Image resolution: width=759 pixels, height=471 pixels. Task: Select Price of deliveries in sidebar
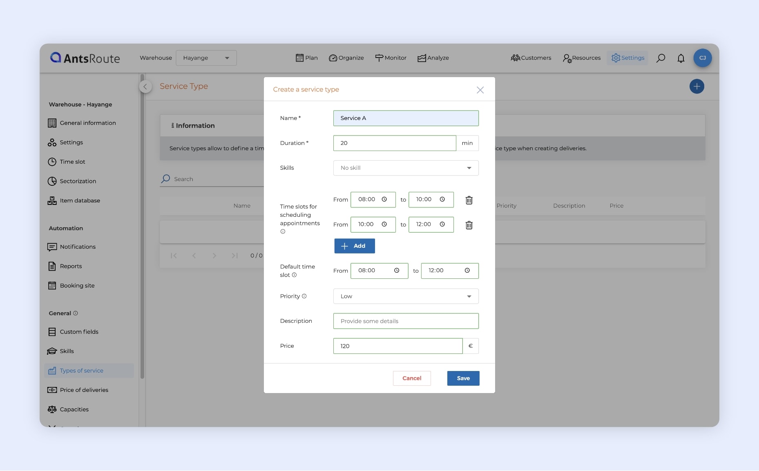[84, 390]
